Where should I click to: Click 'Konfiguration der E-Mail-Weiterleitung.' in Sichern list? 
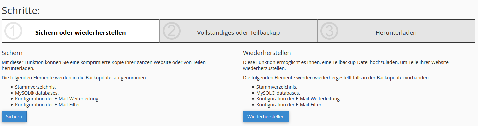tap(57, 99)
